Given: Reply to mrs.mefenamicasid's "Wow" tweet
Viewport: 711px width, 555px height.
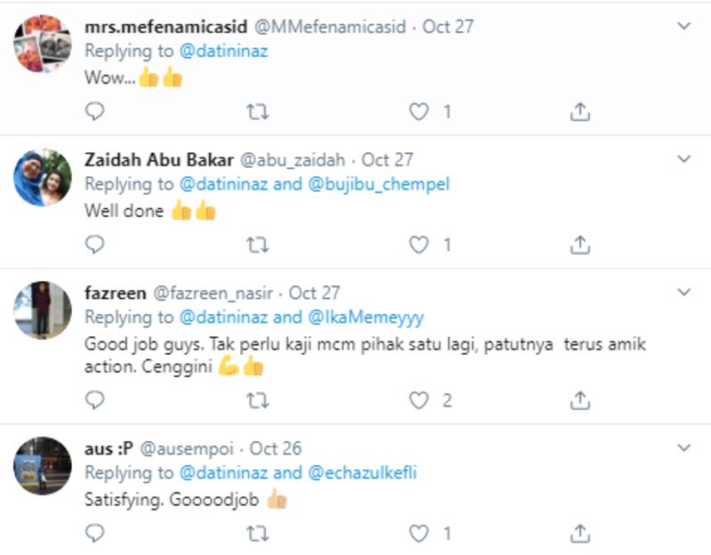Looking at the screenshot, I should pyautogui.click(x=95, y=111).
